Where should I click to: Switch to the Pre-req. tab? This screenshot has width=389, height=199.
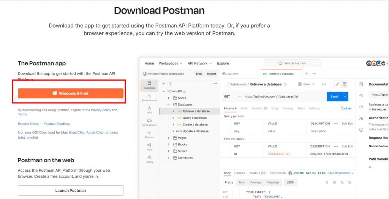(x=288, y=108)
